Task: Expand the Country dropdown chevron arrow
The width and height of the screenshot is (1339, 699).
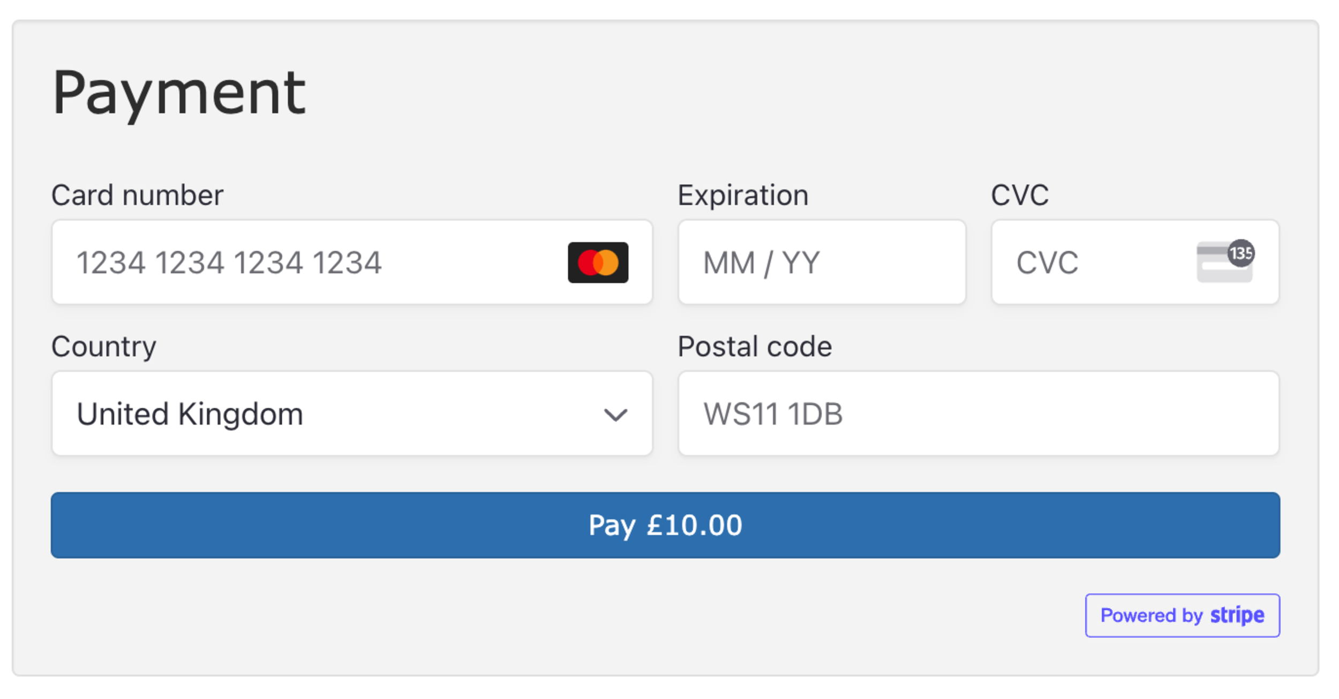Action: pyautogui.click(x=615, y=415)
